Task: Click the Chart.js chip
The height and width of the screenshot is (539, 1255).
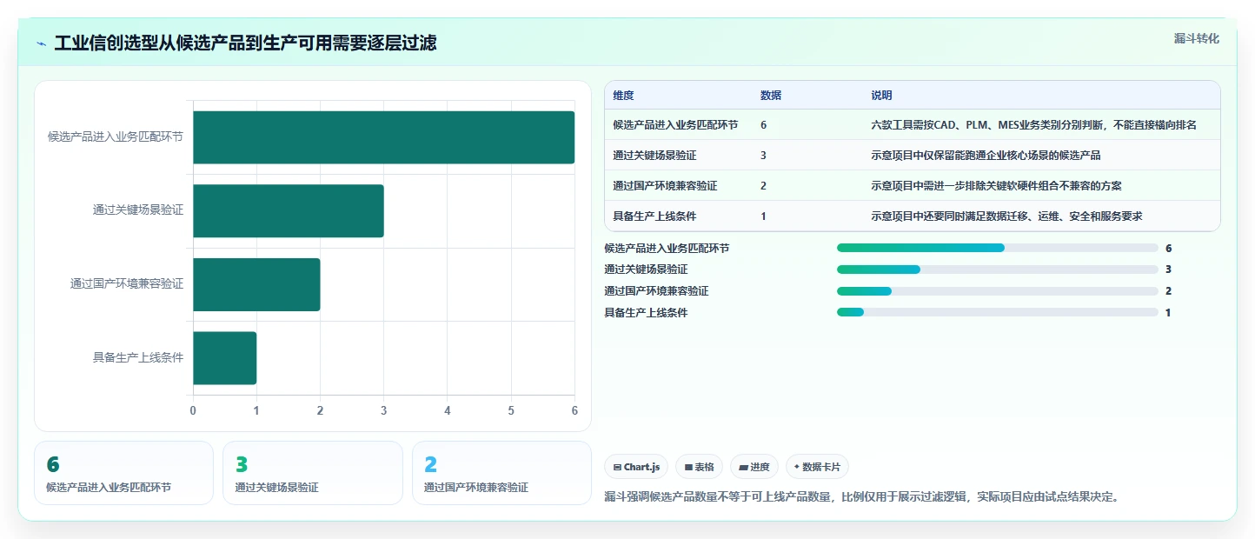Action: [636, 467]
